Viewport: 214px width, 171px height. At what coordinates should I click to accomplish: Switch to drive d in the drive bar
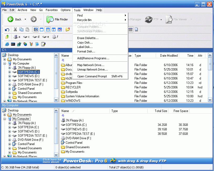click(36, 37)
